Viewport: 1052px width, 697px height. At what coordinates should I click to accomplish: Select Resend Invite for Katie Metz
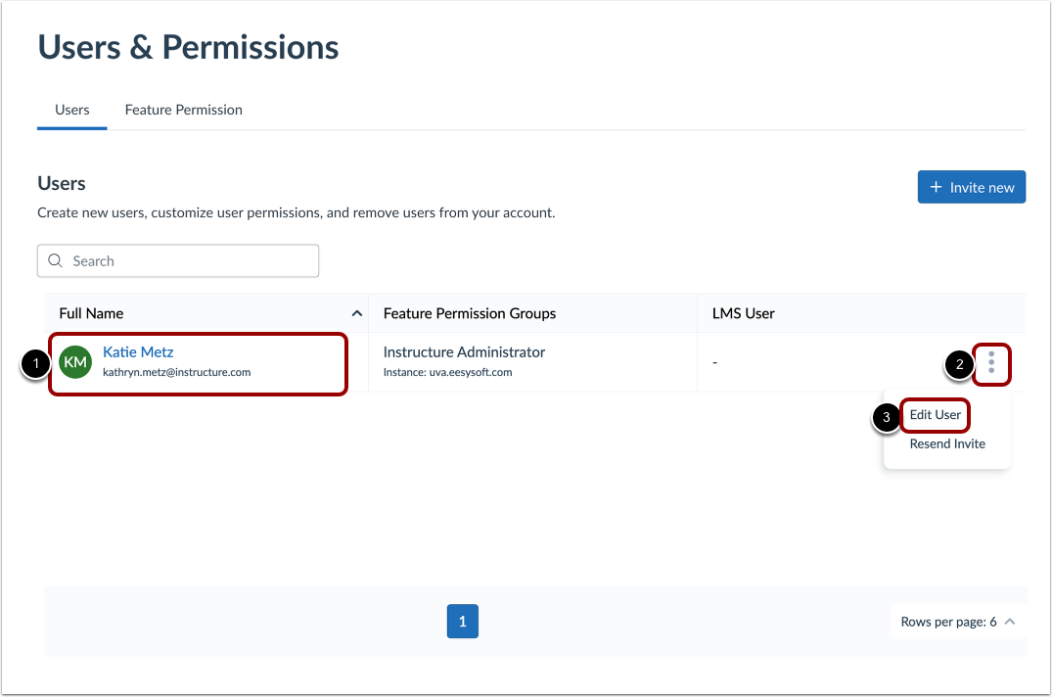(946, 443)
